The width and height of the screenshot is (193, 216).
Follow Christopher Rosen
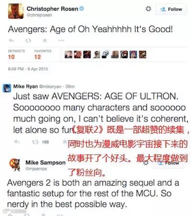click(x=171, y=9)
